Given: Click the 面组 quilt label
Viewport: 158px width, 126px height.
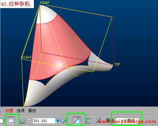Looking at the screenshot, I should 110,120.
